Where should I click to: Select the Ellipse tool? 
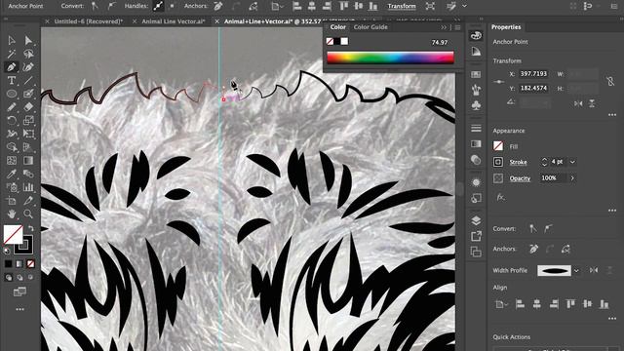(12, 94)
